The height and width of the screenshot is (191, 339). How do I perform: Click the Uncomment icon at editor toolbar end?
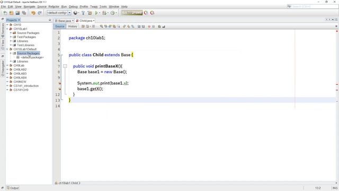tap(164, 27)
